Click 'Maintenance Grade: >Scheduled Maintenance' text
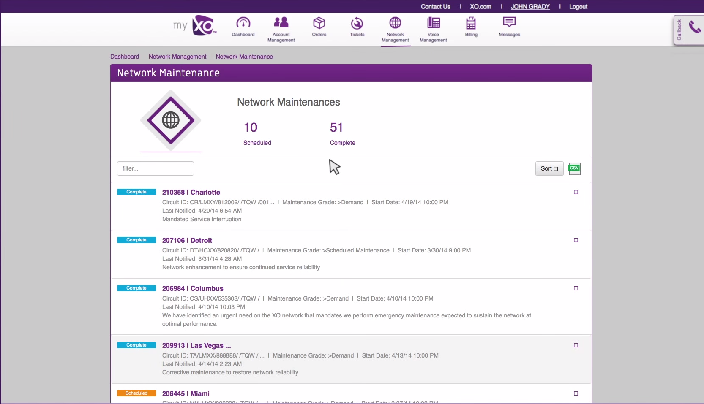Viewport: 704px width, 404px height. tap(328, 250)
